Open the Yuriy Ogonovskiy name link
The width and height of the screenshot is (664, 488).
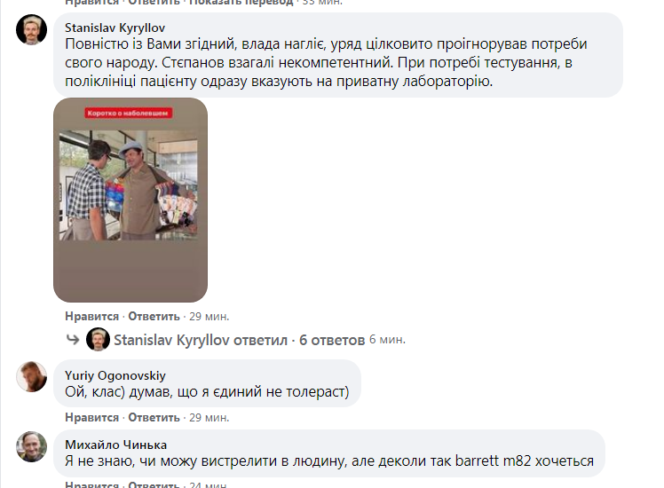pyautogui.click(x=115, y=375)
